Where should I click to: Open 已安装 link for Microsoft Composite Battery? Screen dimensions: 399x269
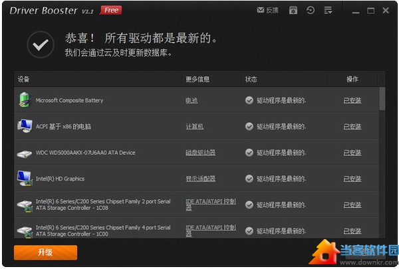352,100
